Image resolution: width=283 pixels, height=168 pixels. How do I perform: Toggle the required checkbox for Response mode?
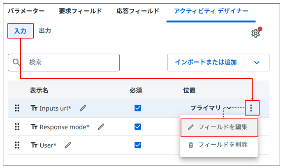click(138, 127)
